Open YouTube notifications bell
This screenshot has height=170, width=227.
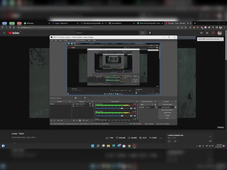tap(213, 33)
